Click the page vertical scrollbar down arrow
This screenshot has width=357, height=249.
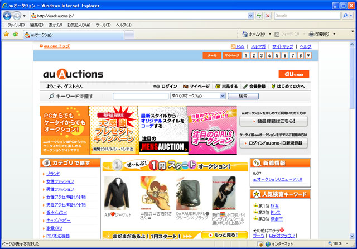pyautogui.click(x=352, y=236)
